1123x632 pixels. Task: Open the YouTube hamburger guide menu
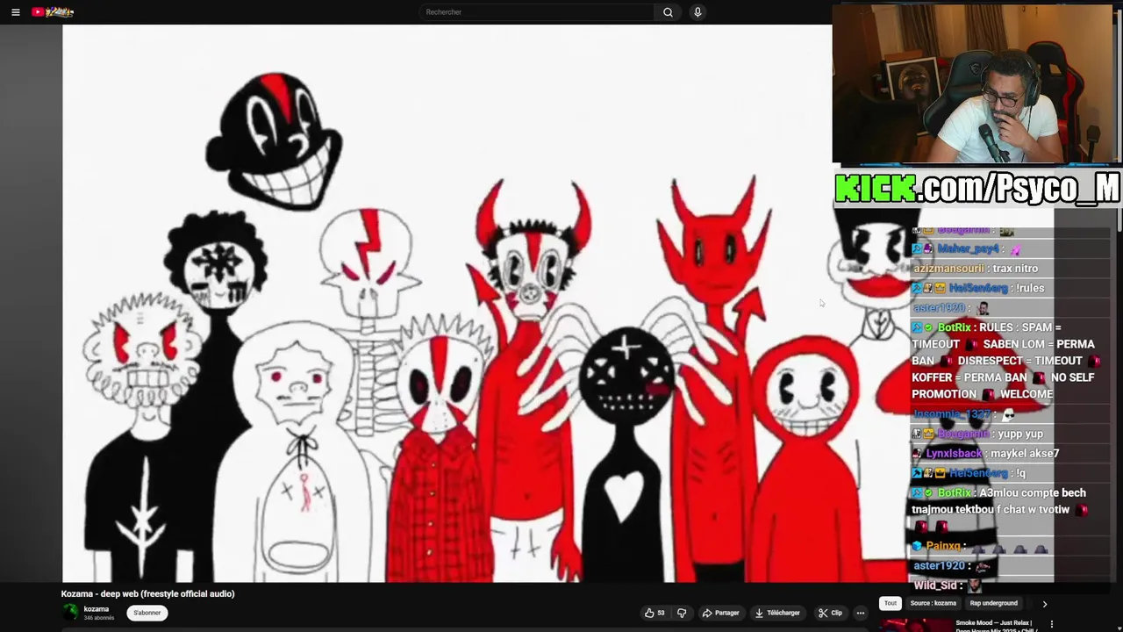[15, 12]
